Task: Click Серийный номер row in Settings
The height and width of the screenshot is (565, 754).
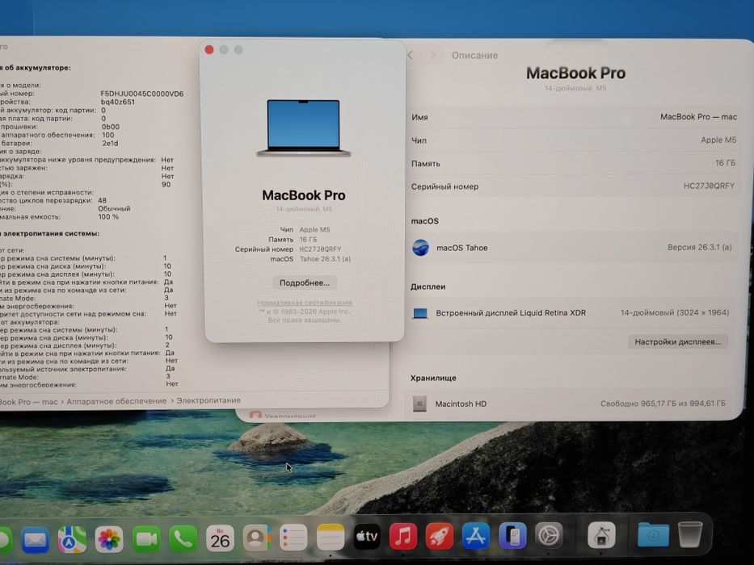Action: click(572, 186)
